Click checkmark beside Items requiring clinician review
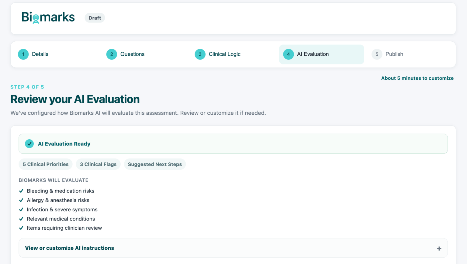Image resolution: width=467 pixels, height=264 pixels. pyautogui.click(x=21, y=228)
